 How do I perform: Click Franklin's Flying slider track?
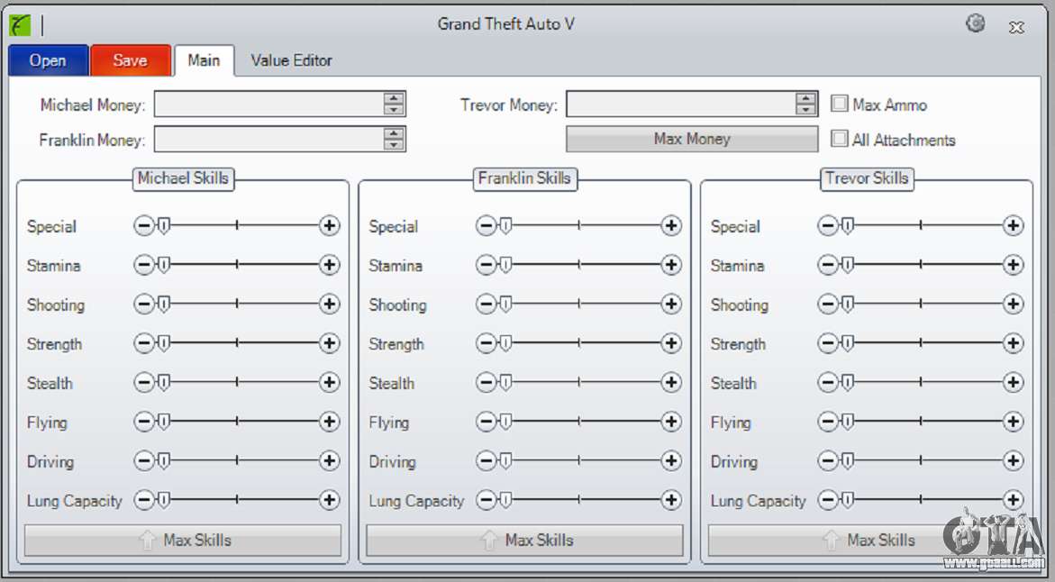(x=578, y=422)
